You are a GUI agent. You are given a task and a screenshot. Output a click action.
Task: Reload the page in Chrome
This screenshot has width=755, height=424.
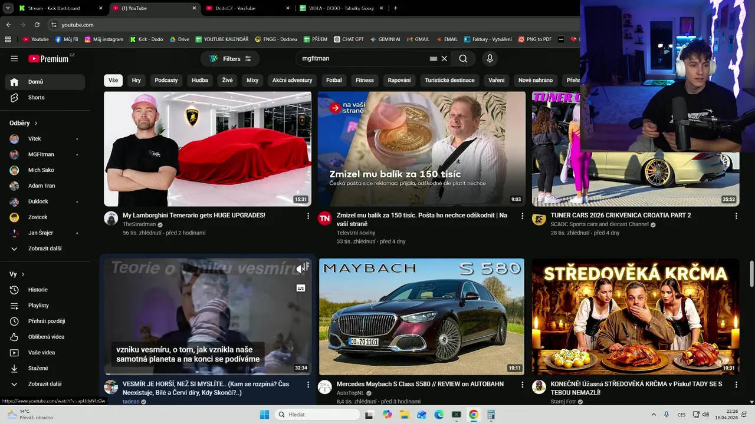(37, 25)
